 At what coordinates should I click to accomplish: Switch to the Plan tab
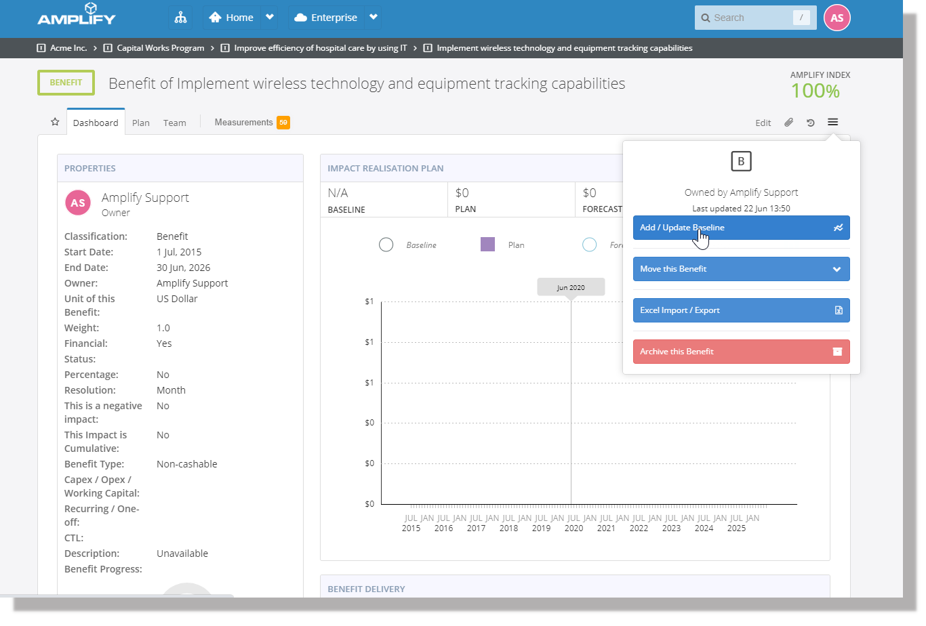pyautogui.click(x=140, y=123)
